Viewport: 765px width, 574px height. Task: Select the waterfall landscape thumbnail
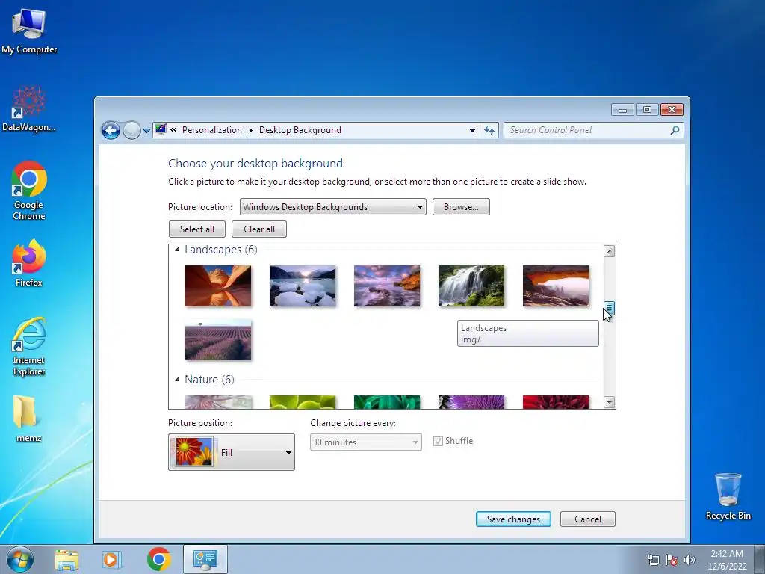point(471,286)
